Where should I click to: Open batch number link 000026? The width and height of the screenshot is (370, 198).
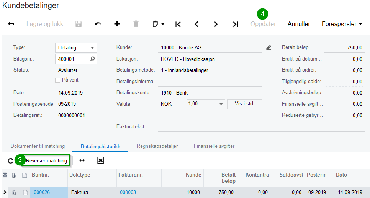coord(42,192)
